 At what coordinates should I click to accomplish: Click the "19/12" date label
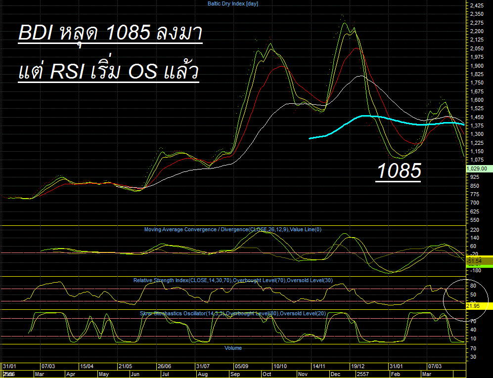coord(358,366)
